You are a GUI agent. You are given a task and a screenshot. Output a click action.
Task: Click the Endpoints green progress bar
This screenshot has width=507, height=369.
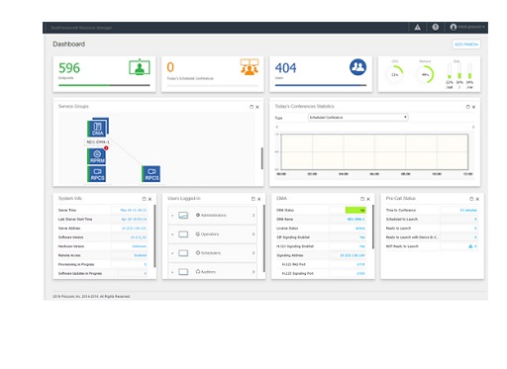104,85
